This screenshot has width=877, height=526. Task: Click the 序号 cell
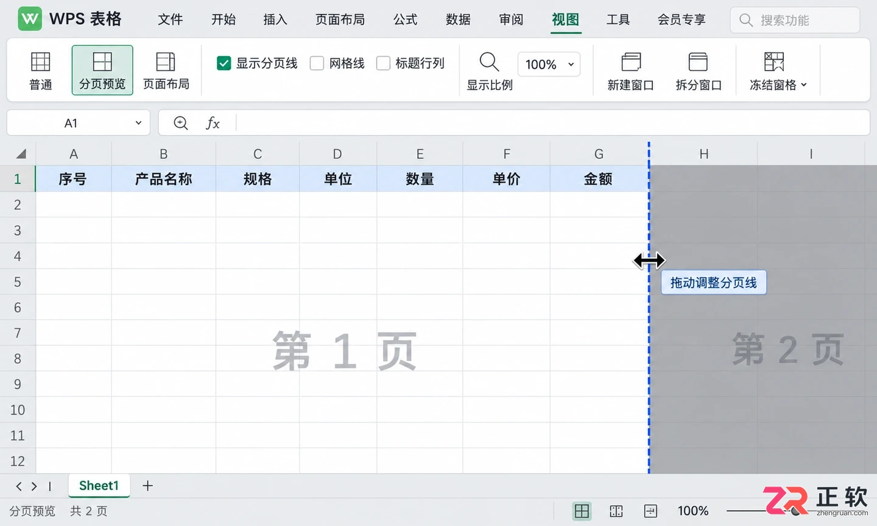[74, 179]
